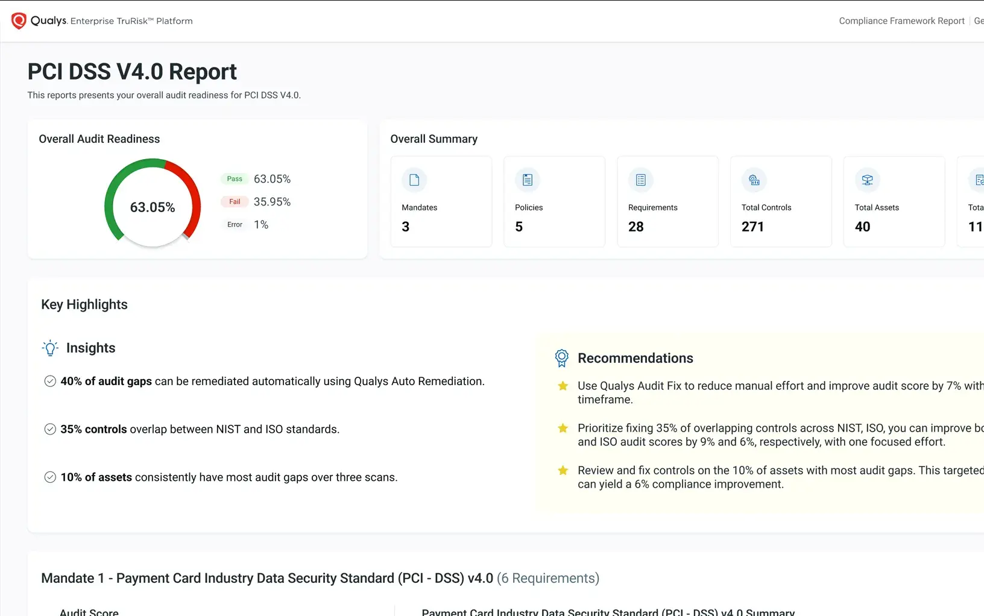Click the Mandates document icon

point(414,180)
